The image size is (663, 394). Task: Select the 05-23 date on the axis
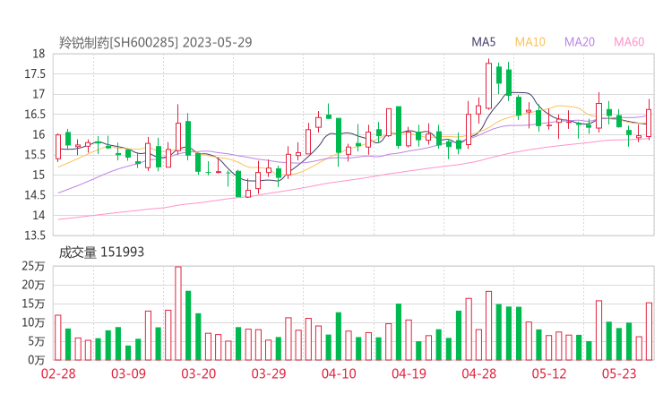(619, 373)
